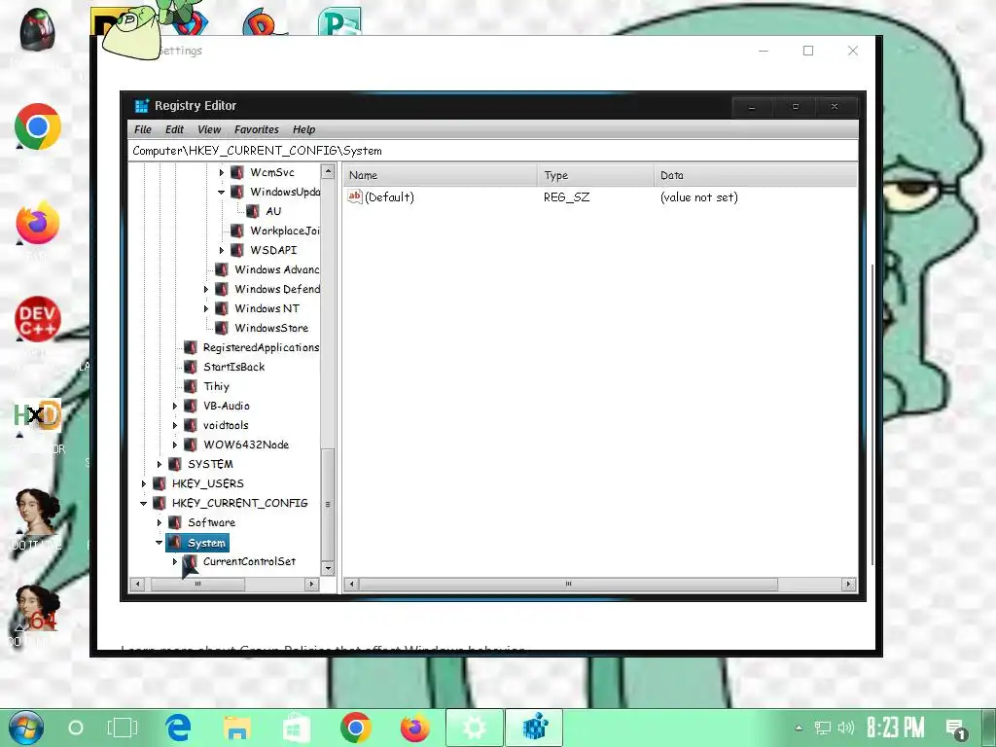
Task: Click the HKEY_USERS hive icon
Action: pyautogui.click(x=159, y=484)
